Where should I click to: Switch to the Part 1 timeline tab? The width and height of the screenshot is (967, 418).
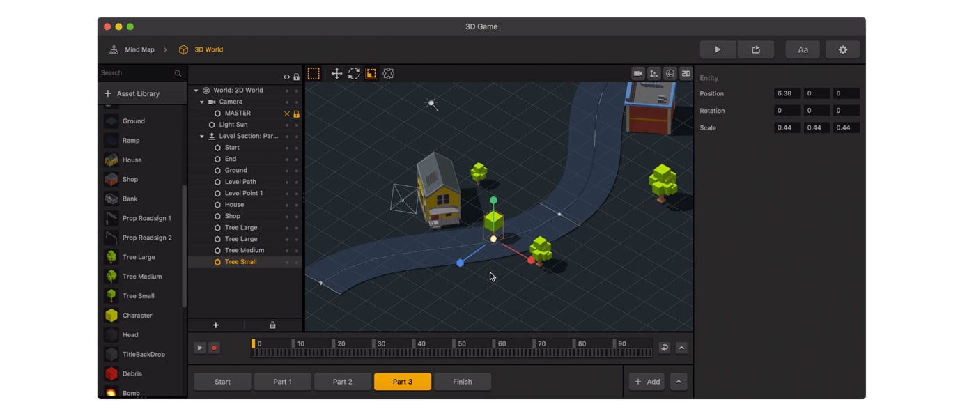(282, 381)
